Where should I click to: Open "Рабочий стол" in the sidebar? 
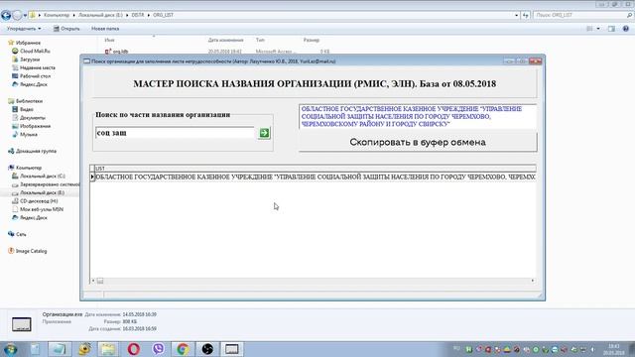pyautogui.click(x=36, y=76)
